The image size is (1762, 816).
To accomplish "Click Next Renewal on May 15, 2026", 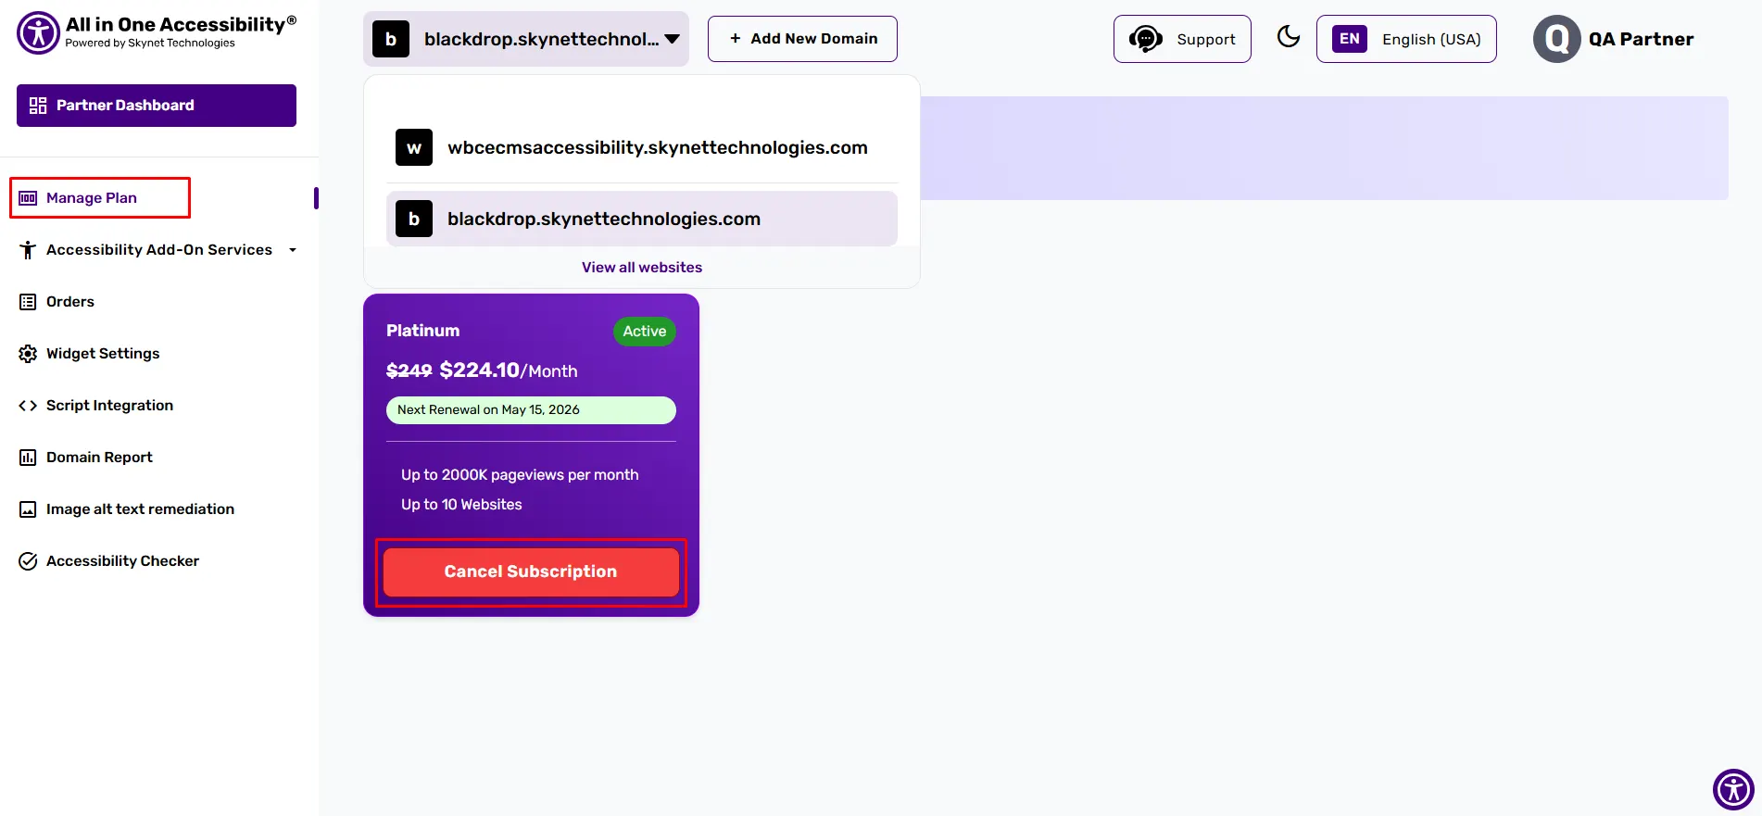I will [x=531, y=410].
